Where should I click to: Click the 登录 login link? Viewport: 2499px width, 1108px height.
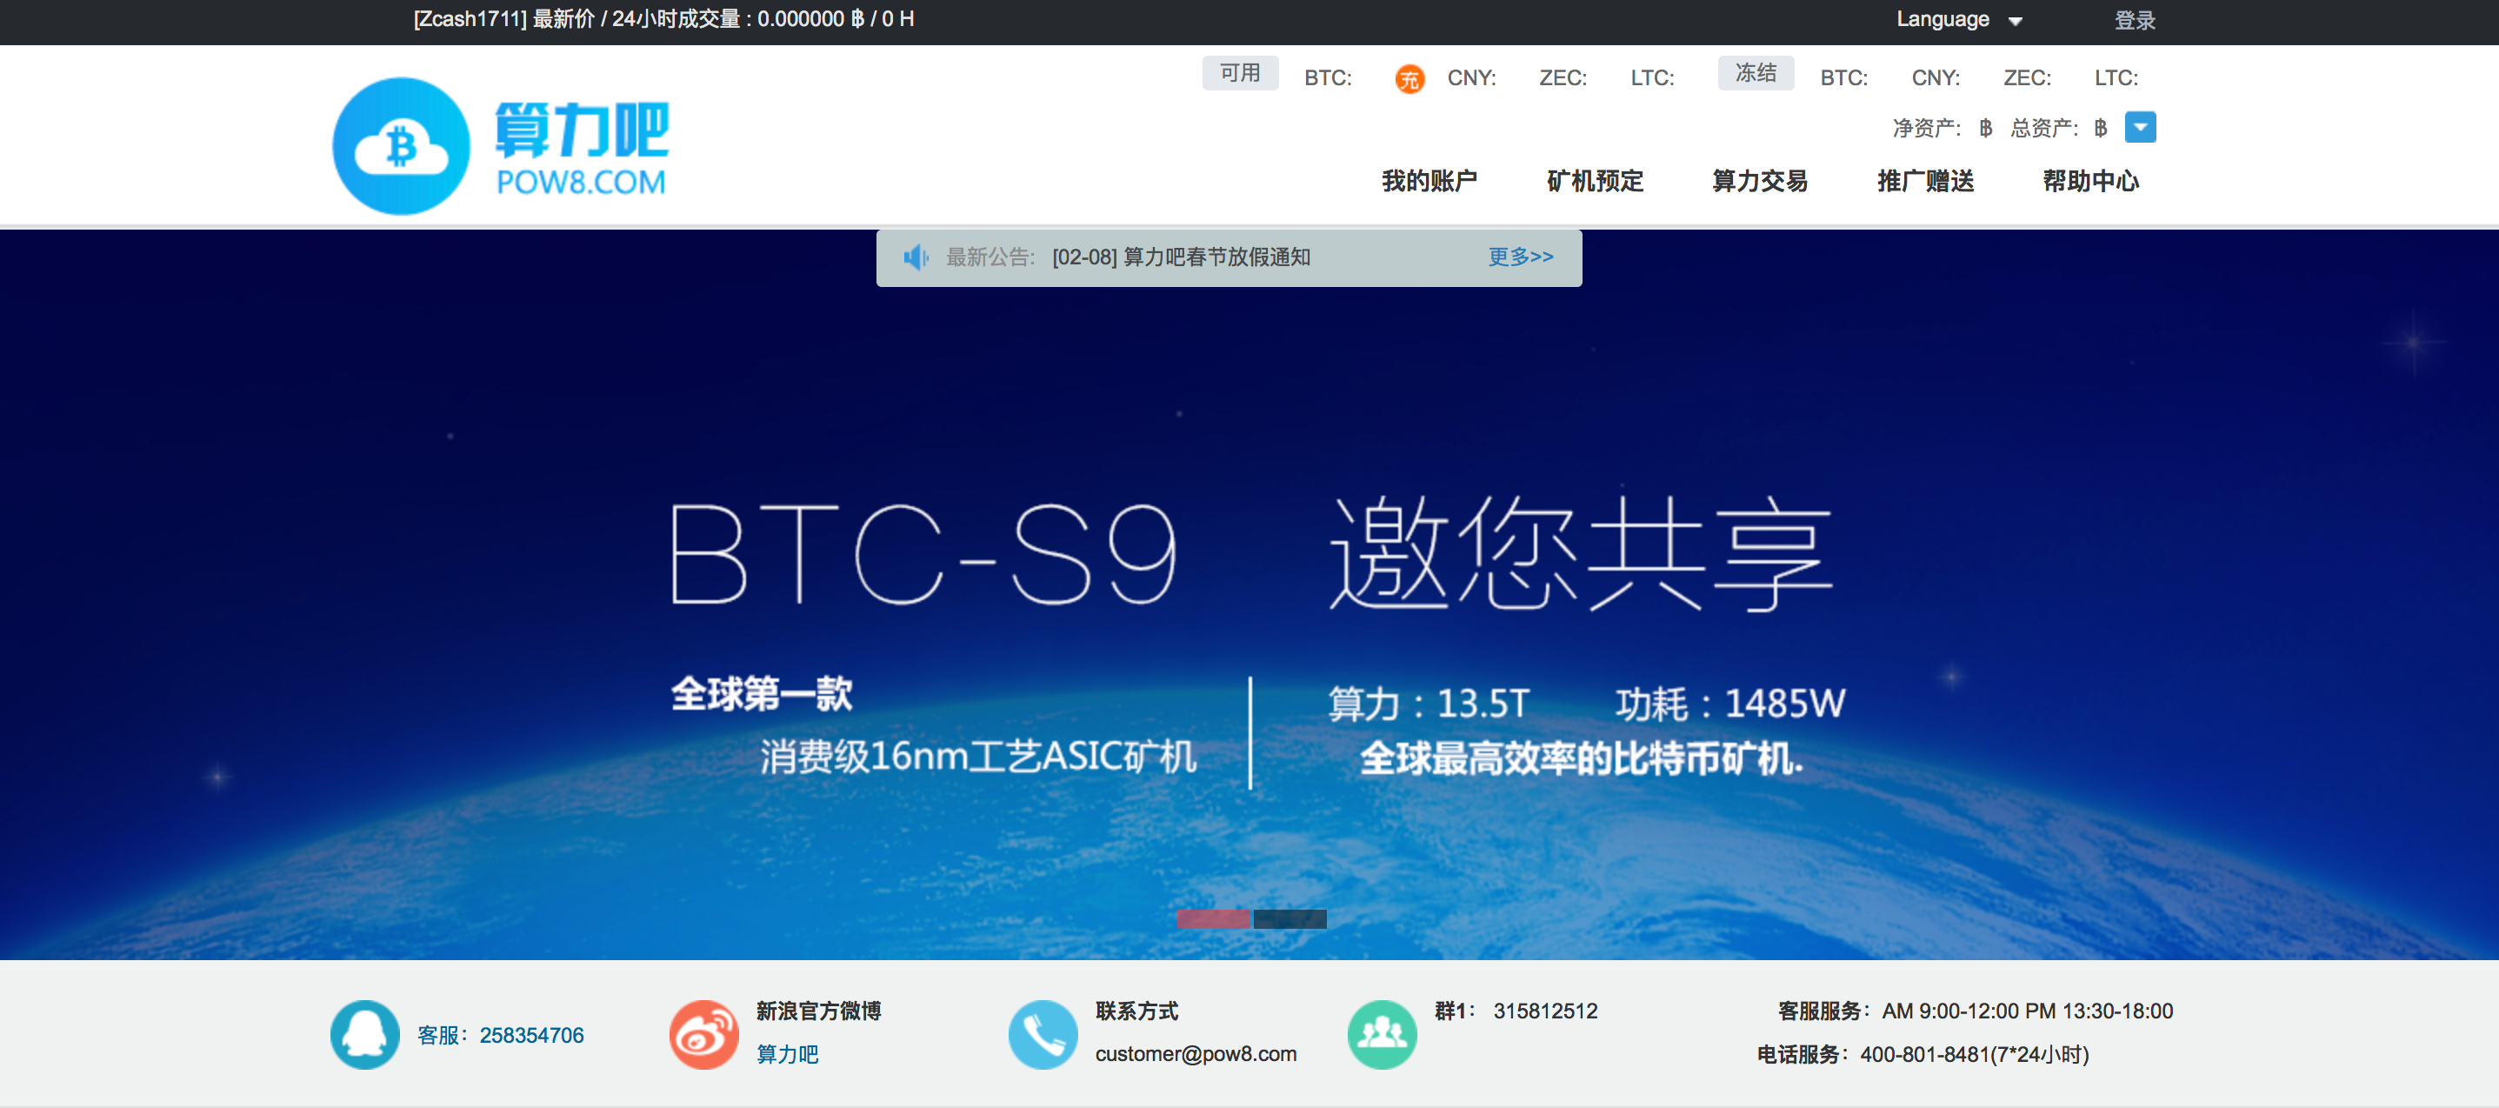(2135, 19)
